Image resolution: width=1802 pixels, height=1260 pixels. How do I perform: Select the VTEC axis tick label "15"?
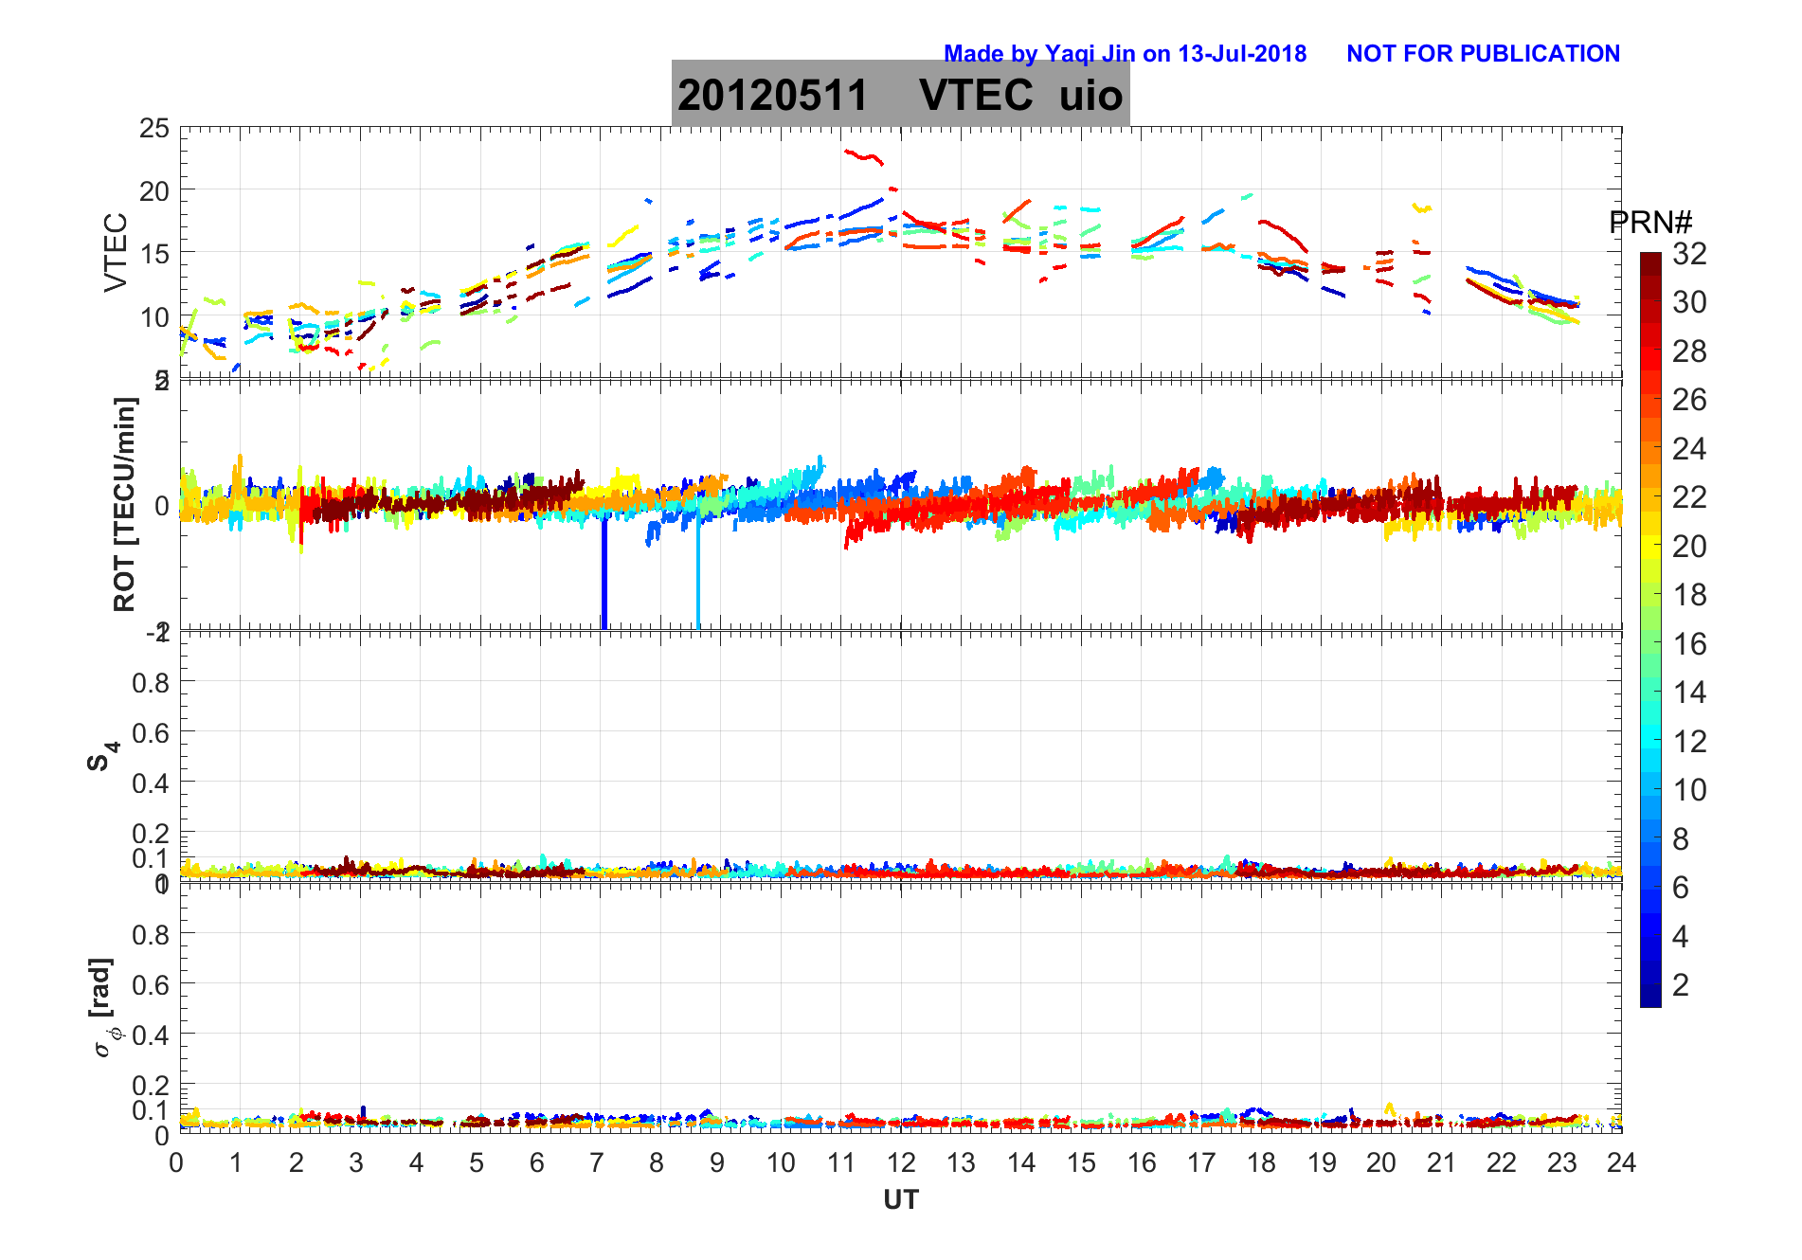154,254
